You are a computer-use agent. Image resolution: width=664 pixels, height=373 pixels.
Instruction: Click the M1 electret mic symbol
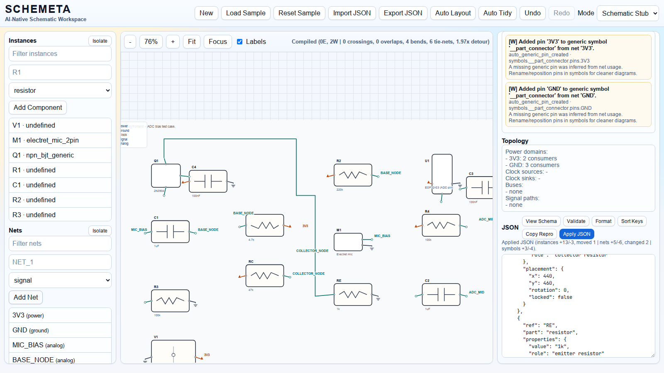348,242
